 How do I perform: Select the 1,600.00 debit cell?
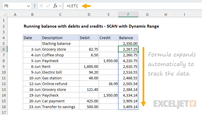click(89, 66)
